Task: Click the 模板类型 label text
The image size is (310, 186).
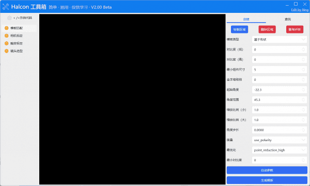Action: pos(233,40)
